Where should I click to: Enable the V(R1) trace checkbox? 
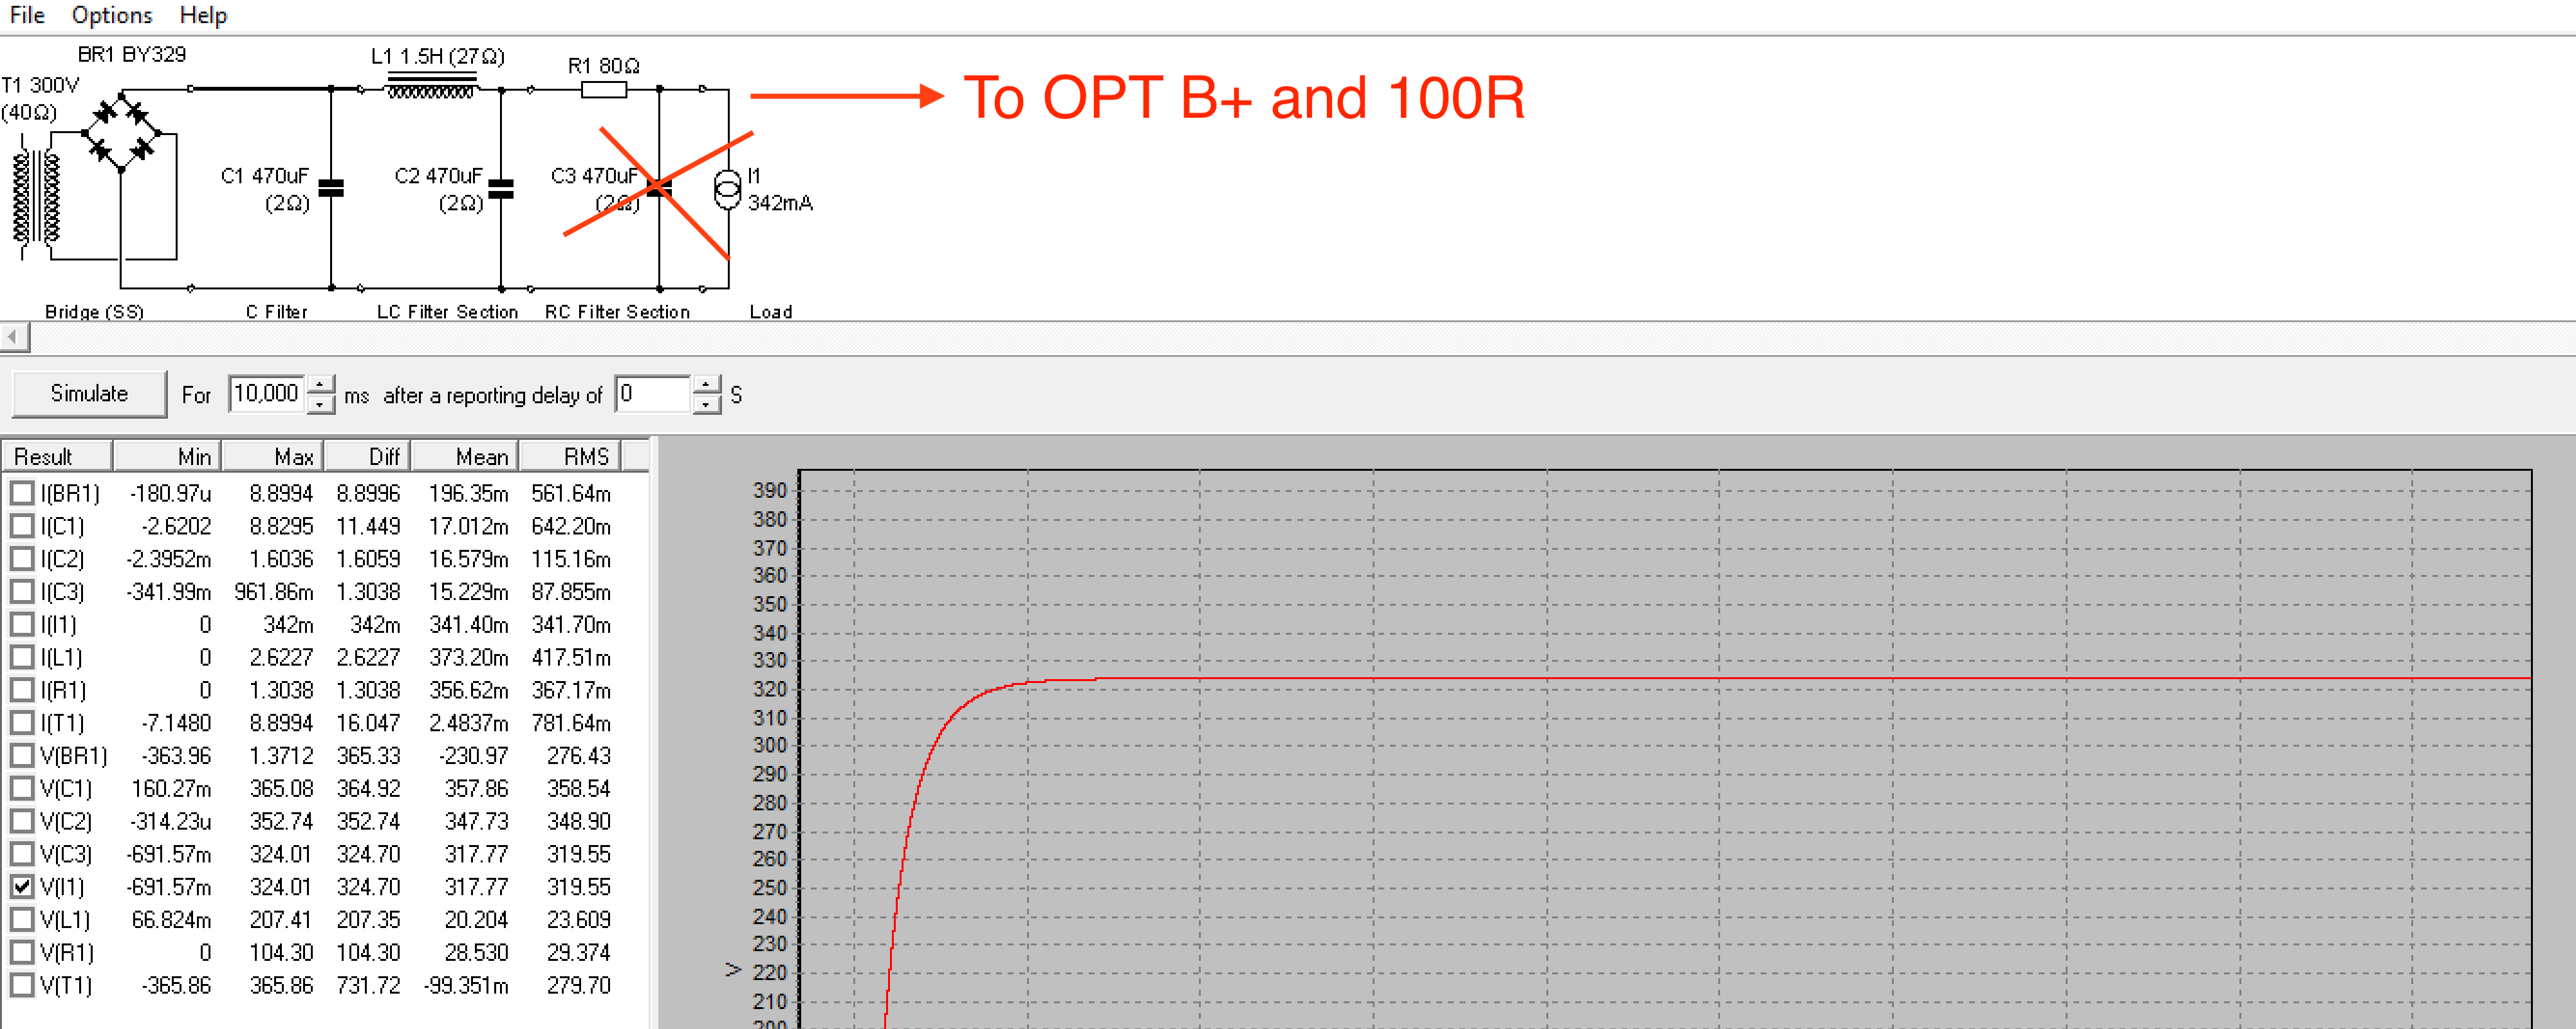22,952
